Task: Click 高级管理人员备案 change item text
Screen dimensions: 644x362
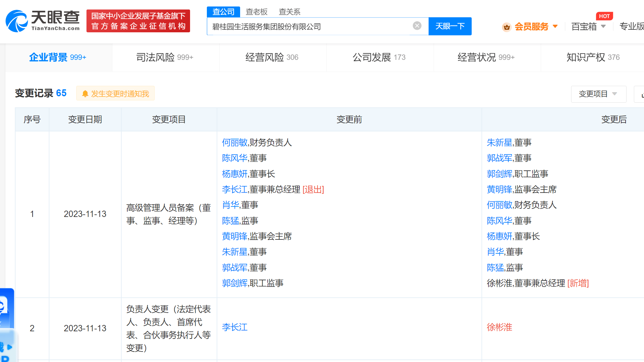Action: tap(169, 214)
